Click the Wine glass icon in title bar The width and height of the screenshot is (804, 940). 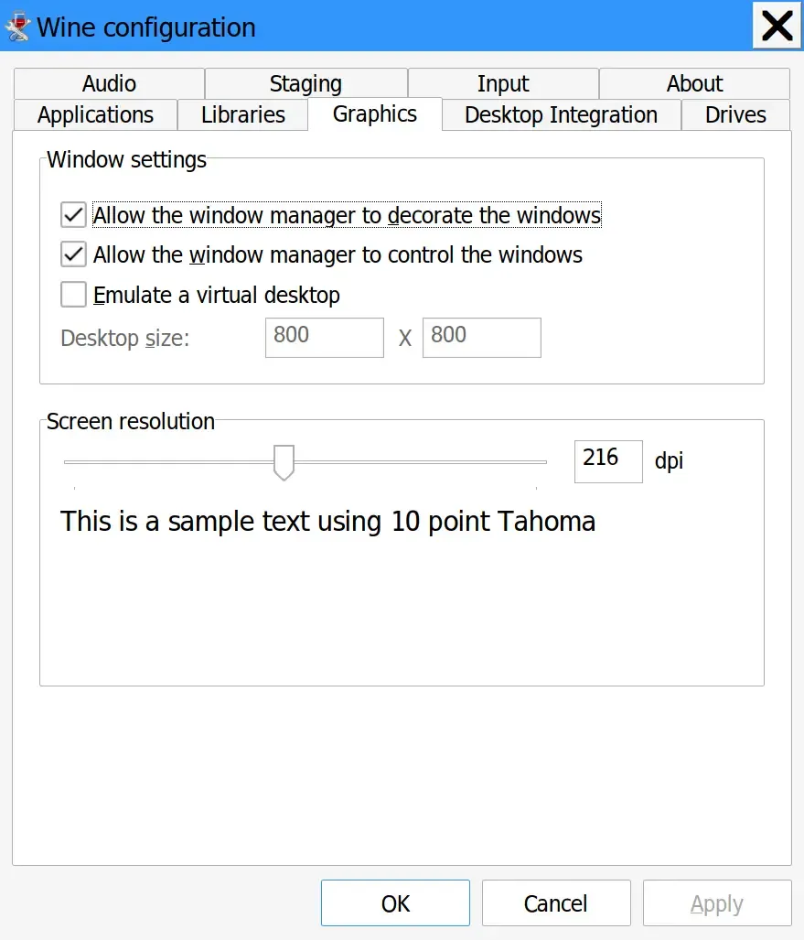(x=18, y=26)
